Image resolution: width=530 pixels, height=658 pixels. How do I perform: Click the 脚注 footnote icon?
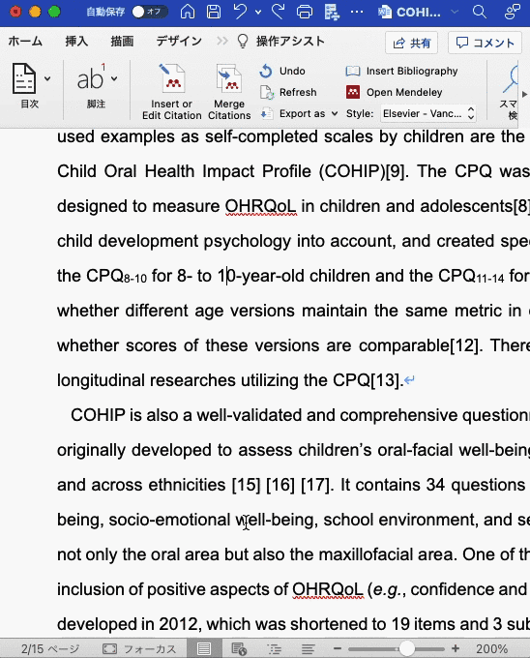click(x=91, y=78)
